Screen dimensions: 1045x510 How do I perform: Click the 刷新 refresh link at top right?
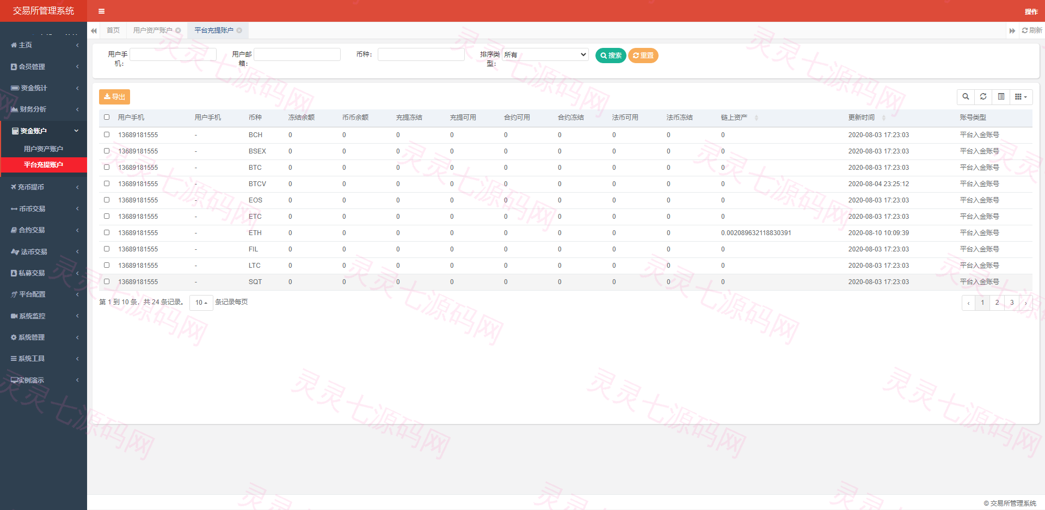pos(1032,30)
